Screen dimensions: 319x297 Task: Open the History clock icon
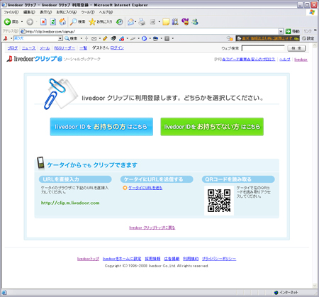tap(120, 22)
